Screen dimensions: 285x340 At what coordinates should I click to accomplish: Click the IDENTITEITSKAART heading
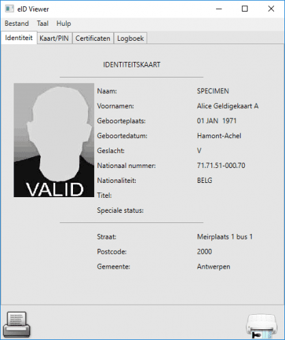click(132, 65)
